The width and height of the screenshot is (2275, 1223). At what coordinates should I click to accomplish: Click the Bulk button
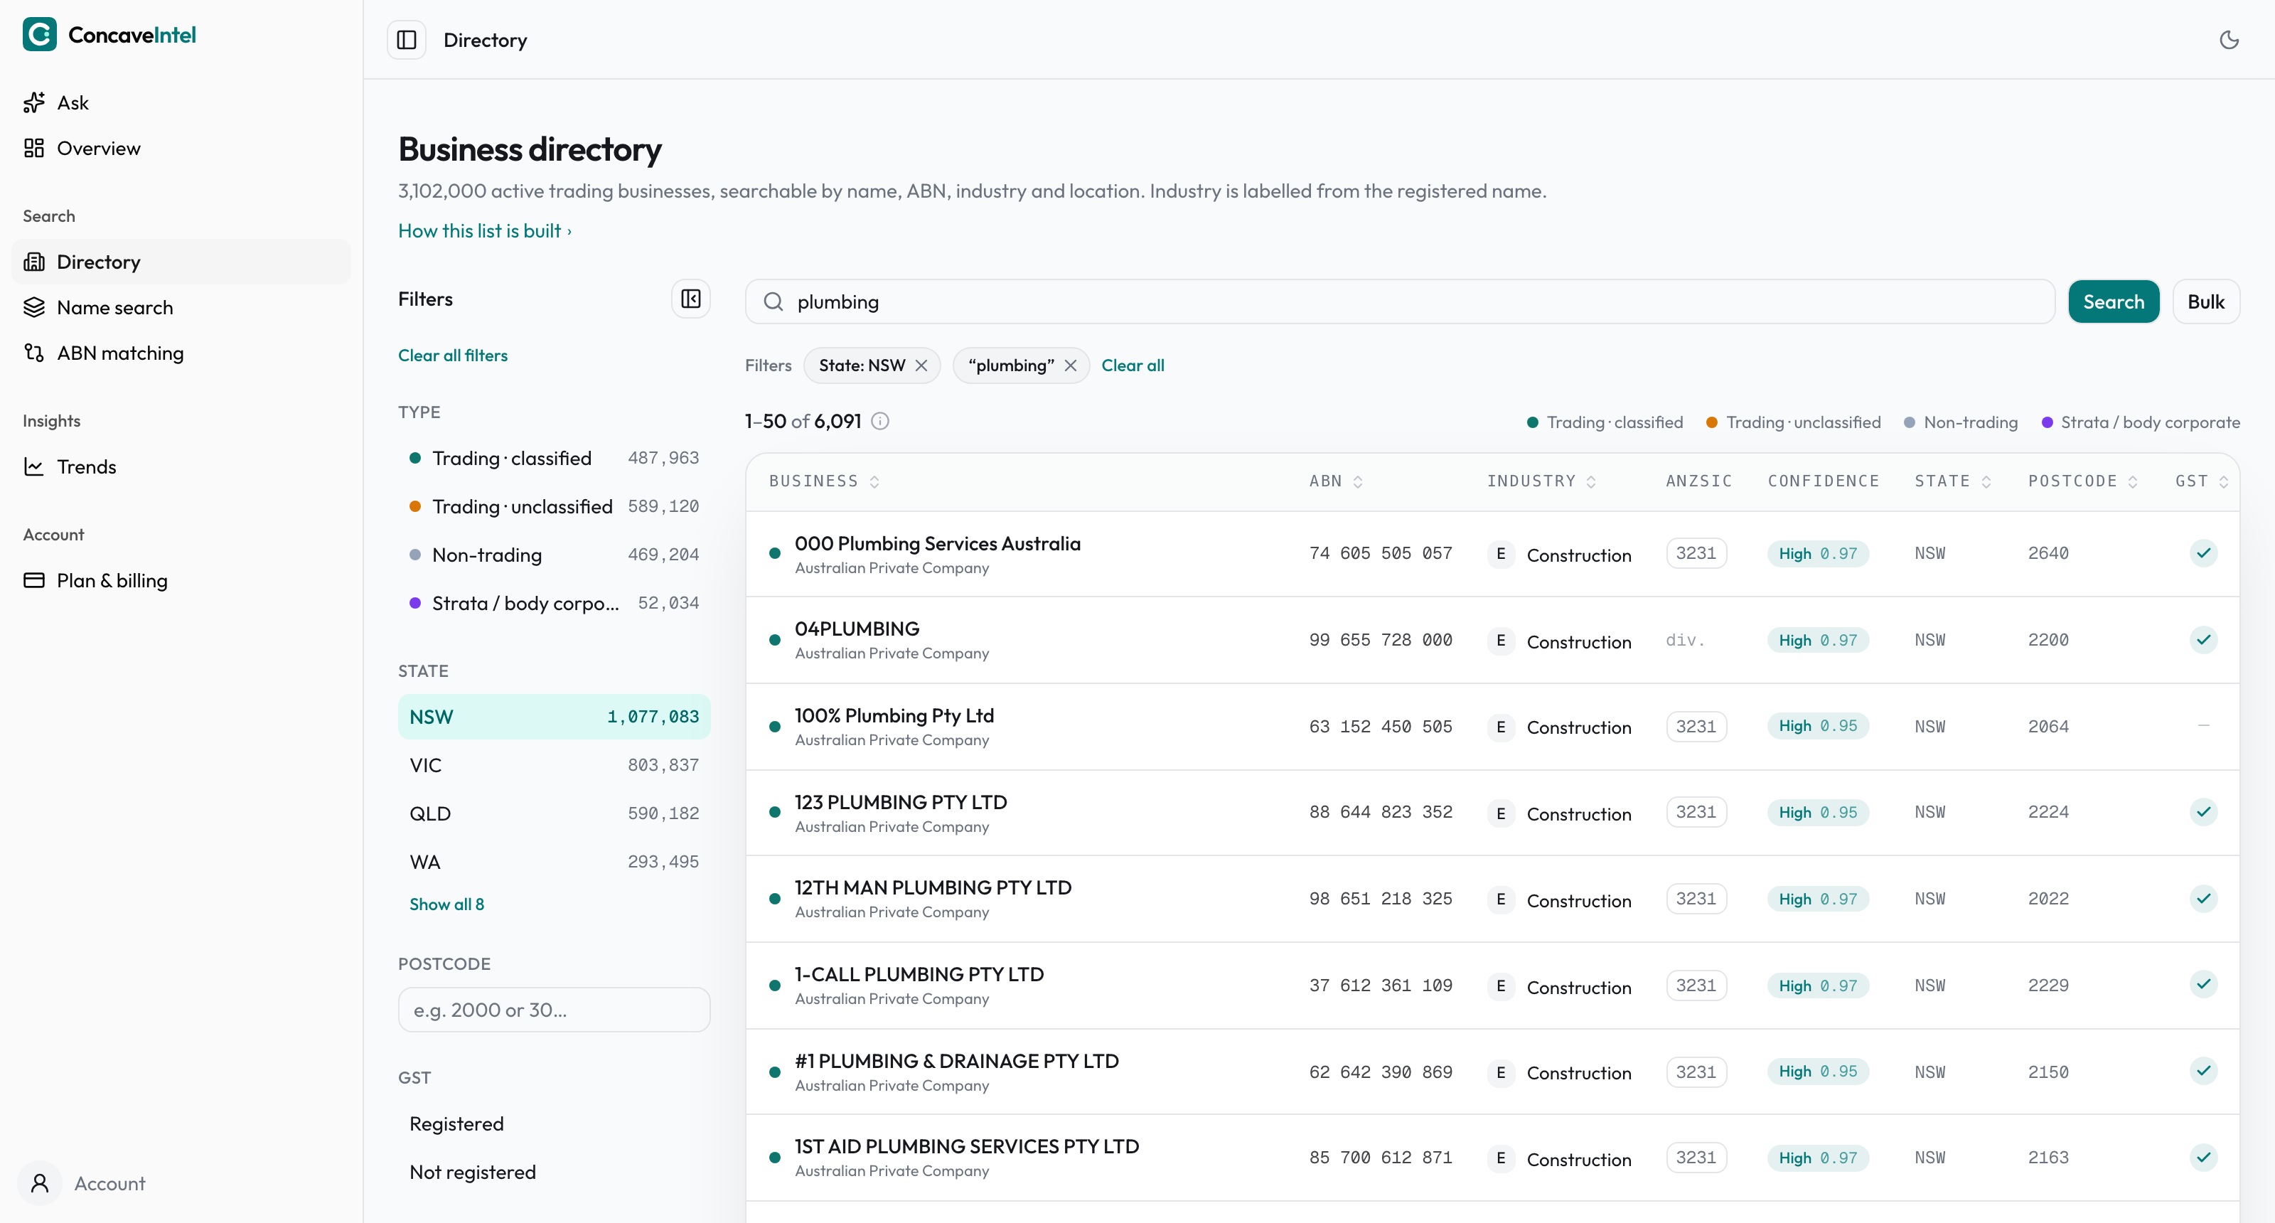click(x=2205, y=302)
